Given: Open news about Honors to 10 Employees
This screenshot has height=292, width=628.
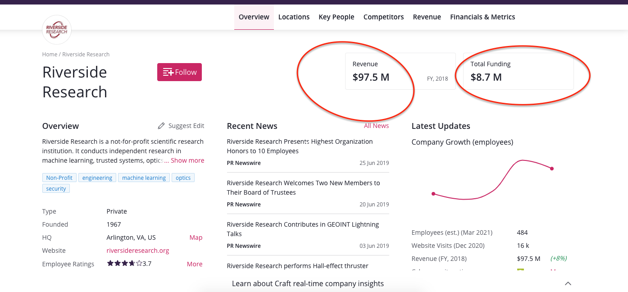Looking at the screenshot, I should click(x=300, y=146).
